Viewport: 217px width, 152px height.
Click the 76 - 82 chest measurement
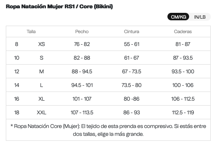point(82,44)
